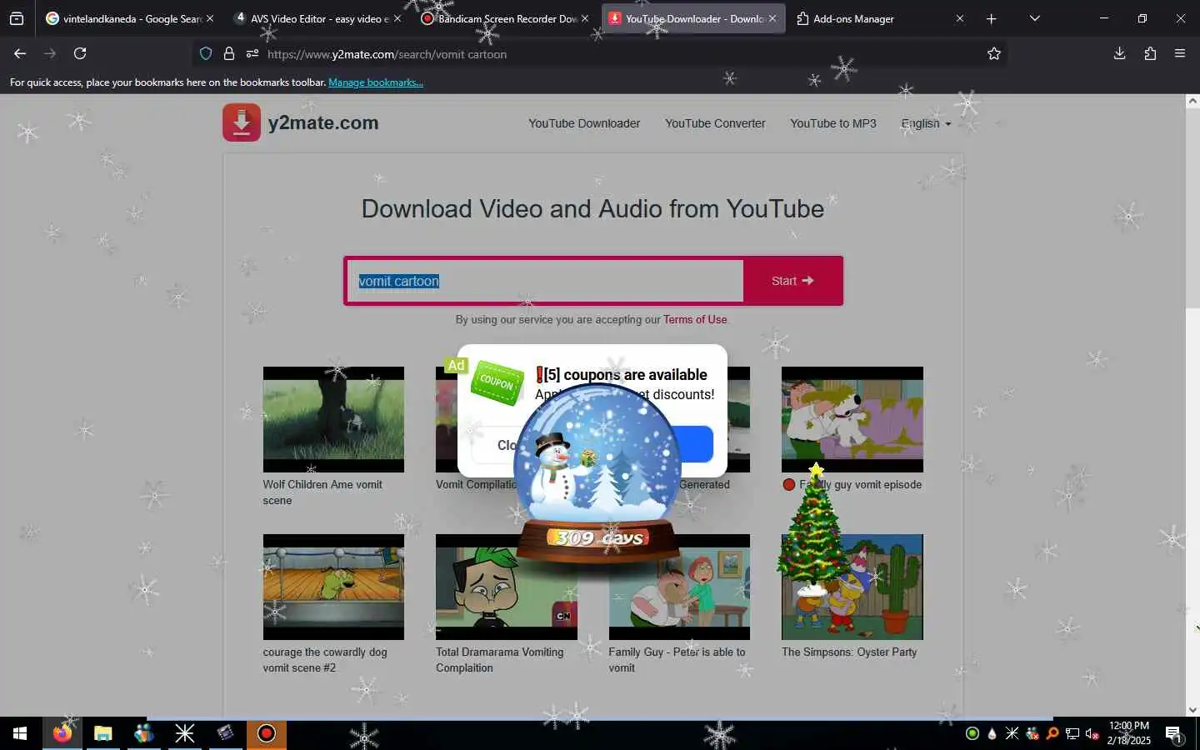View site security via padlock icon
The width and height of the screenshot is (1200, 750).
coord(229,54)
